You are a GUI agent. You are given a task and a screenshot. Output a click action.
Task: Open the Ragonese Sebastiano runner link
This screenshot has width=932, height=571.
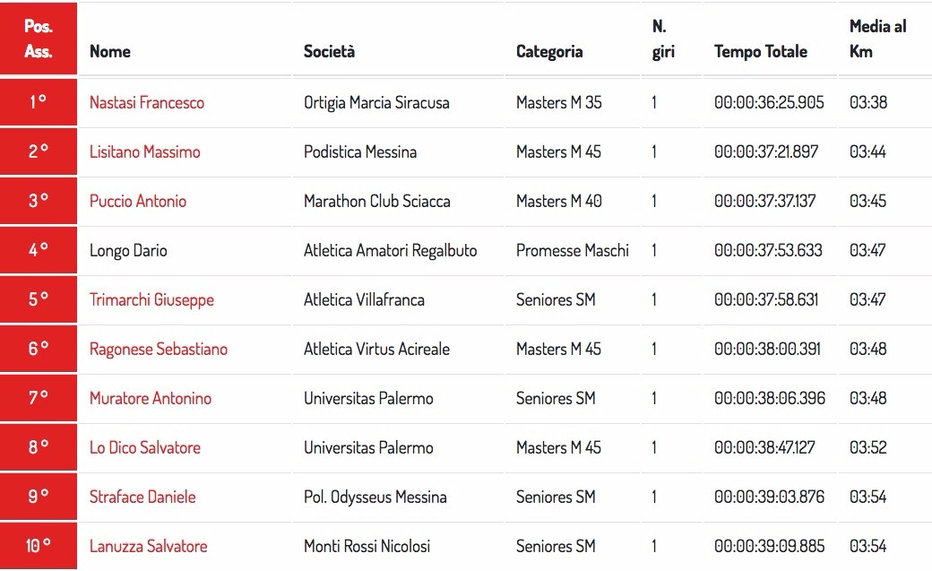click(159, 349)
